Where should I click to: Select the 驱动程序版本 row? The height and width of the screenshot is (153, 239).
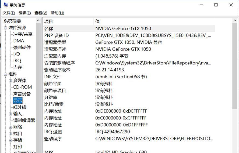coord(57,70)
